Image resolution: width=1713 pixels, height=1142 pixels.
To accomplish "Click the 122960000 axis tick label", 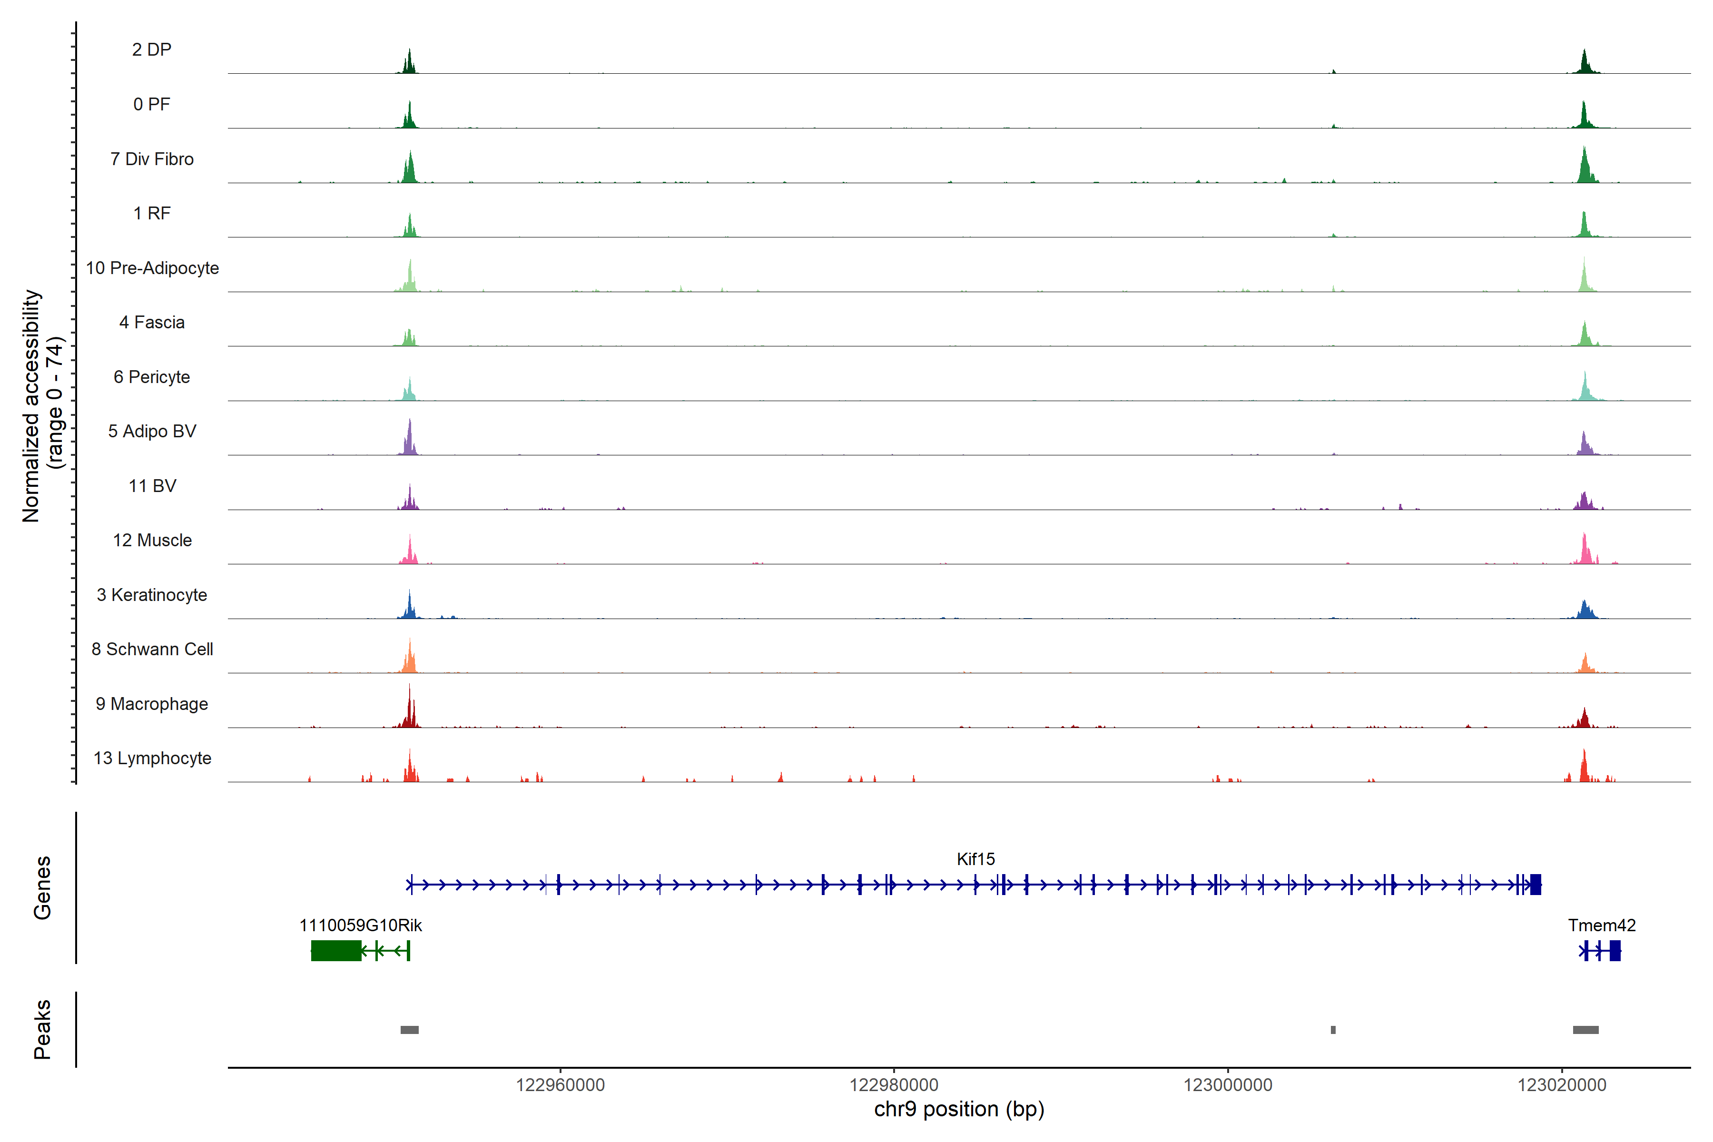I will click(x=560, y=1085).
